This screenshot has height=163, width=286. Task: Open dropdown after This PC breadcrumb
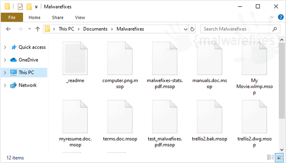click(78, 29)
